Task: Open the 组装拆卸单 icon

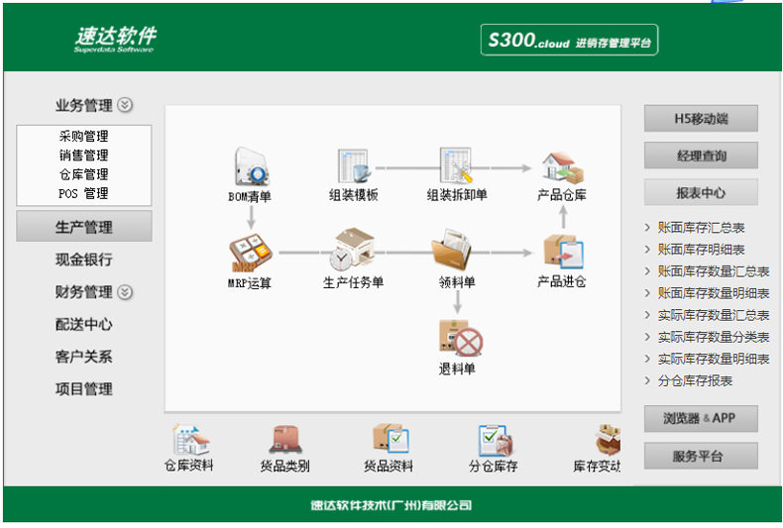Action: (x=456, y=165)
